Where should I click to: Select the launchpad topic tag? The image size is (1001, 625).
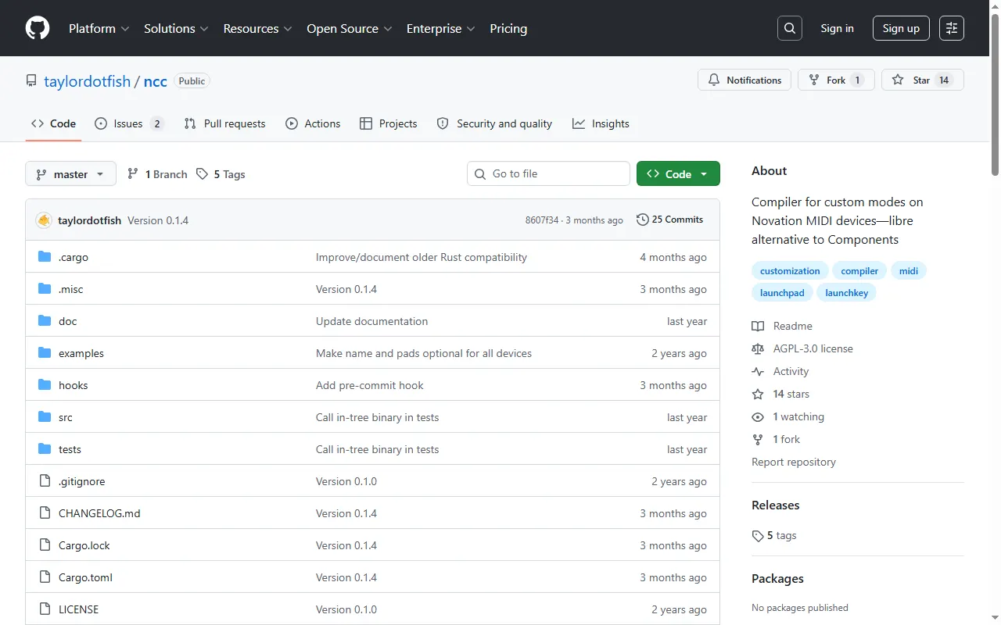tap(782, 293)
